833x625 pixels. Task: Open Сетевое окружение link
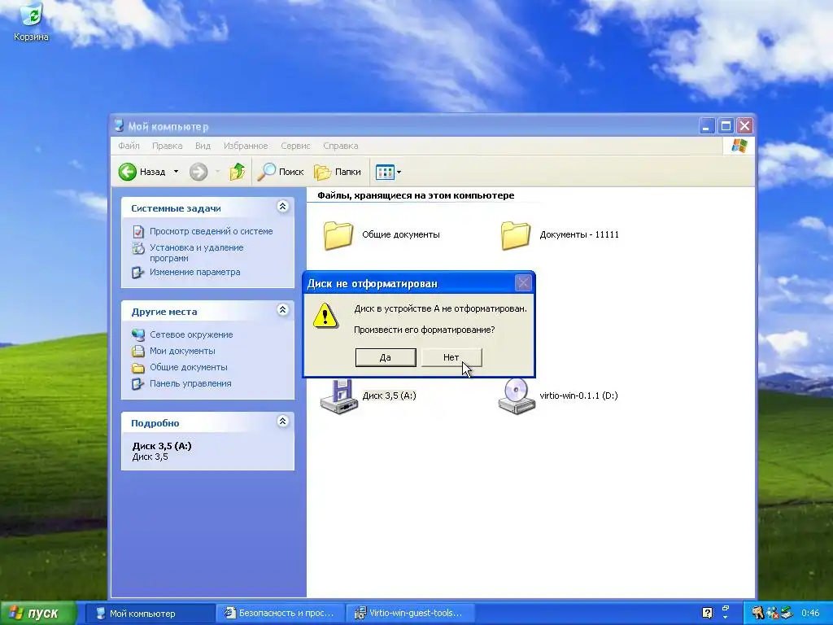coord(191,334)
